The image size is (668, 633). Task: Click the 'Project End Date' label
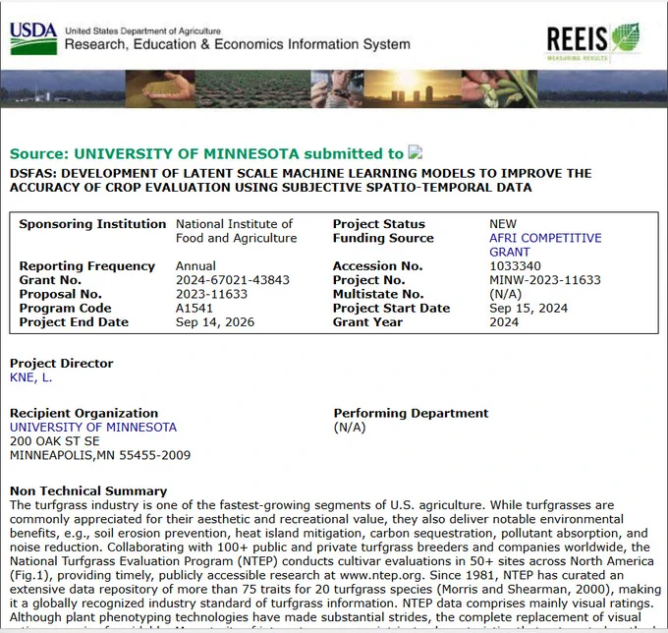pyautogui.click(x=74, y=322)
